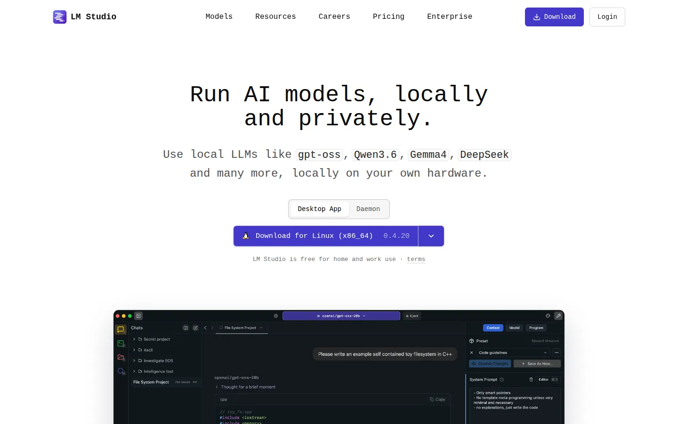Expand the download options chevron dropdown
678x424 pixels.
[431, 236]
